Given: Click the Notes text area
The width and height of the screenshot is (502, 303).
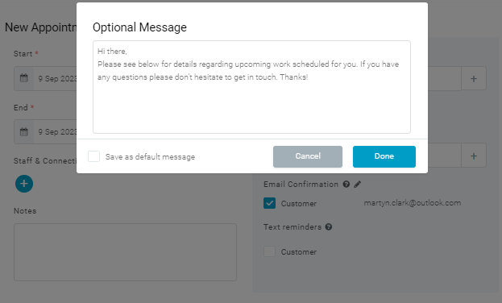Looking at the screenshot, I should coord(125,252).
